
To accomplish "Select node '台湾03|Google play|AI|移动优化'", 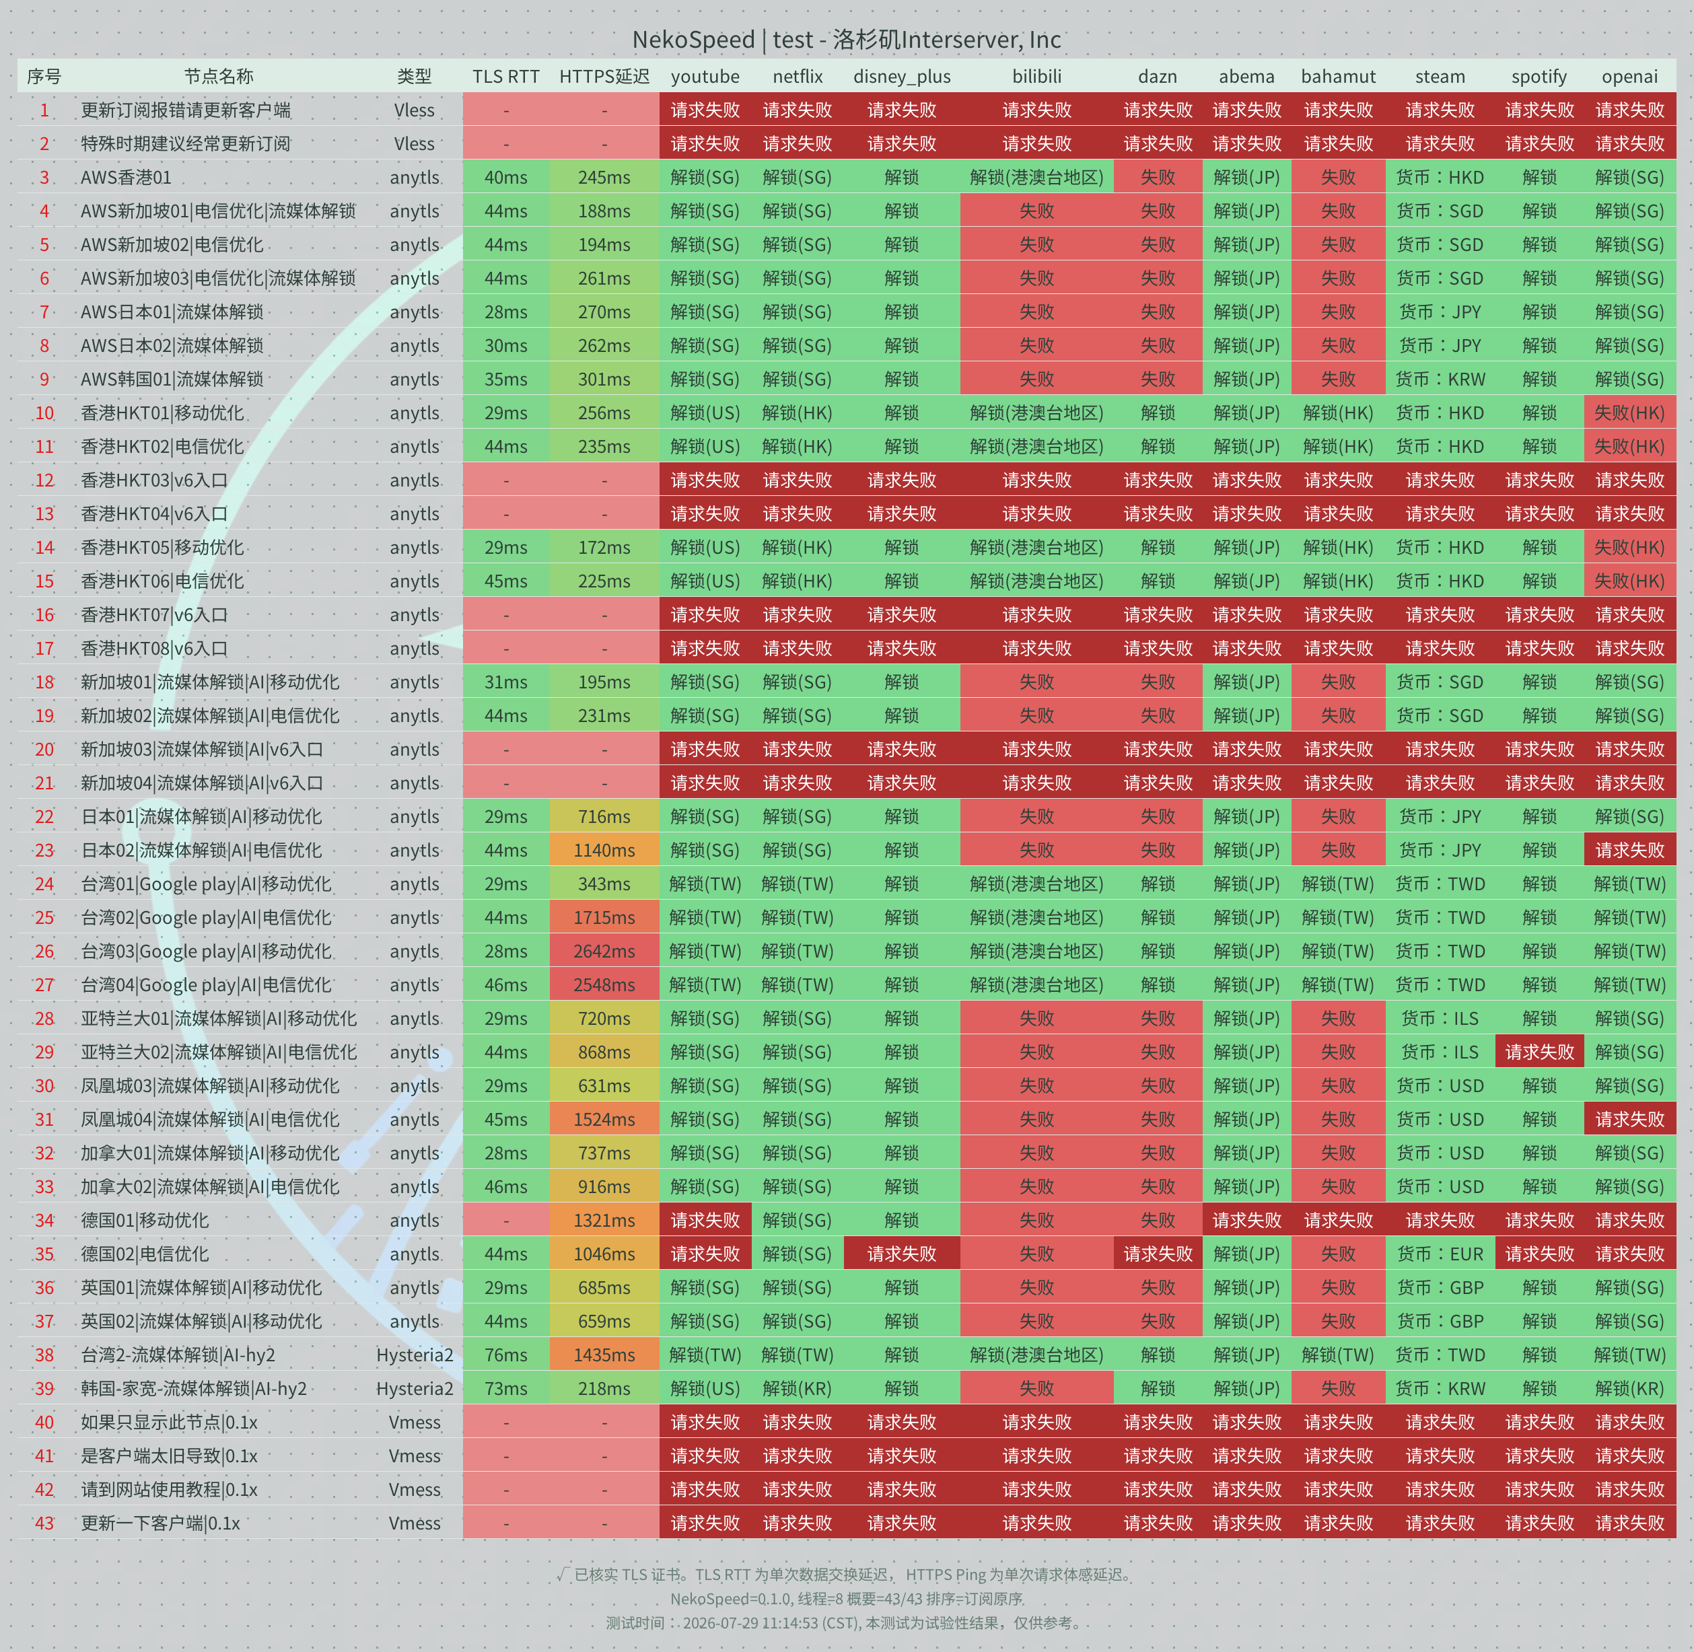I will (206, 951).
